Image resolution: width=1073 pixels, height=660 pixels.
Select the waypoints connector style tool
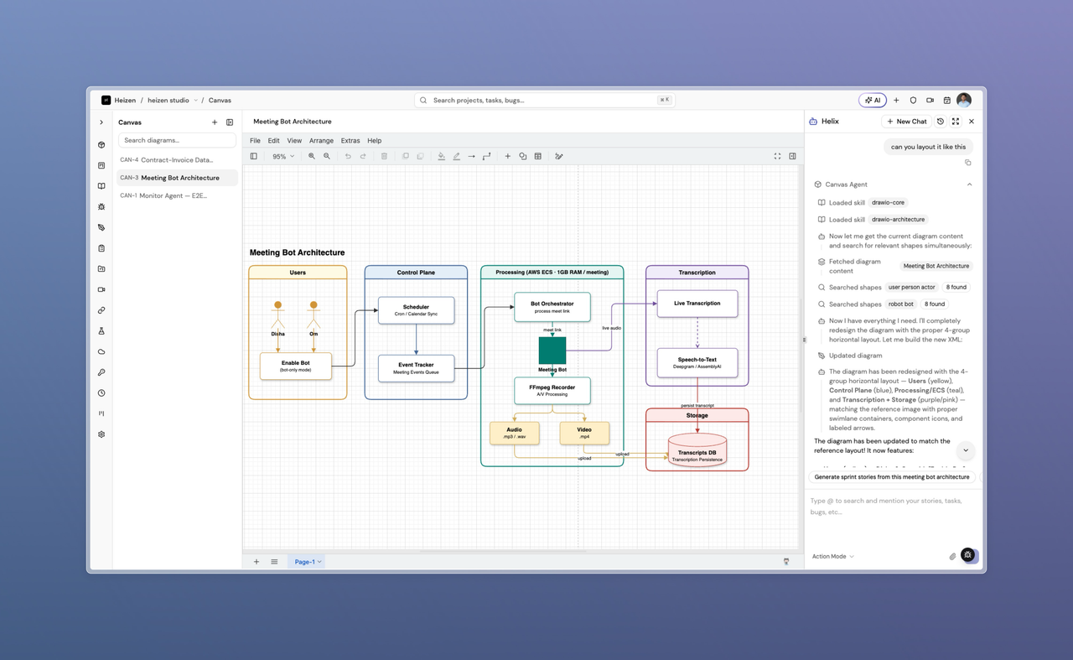click(487, 156)
